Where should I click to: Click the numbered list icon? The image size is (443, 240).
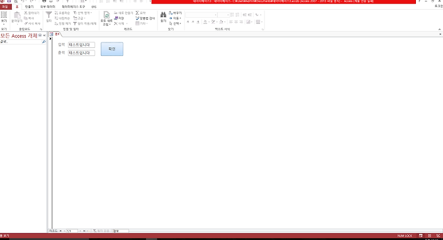pyautogui.click(x=237, y=15)
